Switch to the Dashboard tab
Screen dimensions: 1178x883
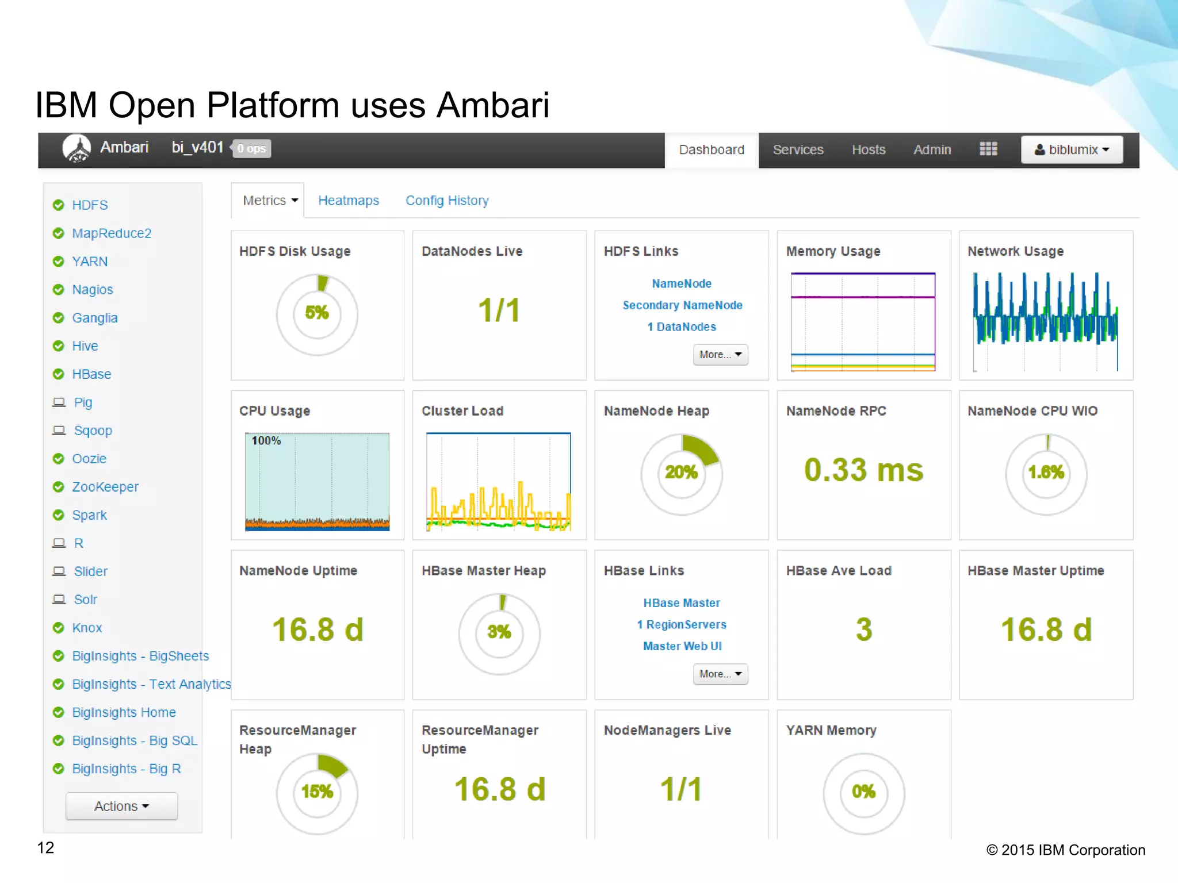[712, 150]
